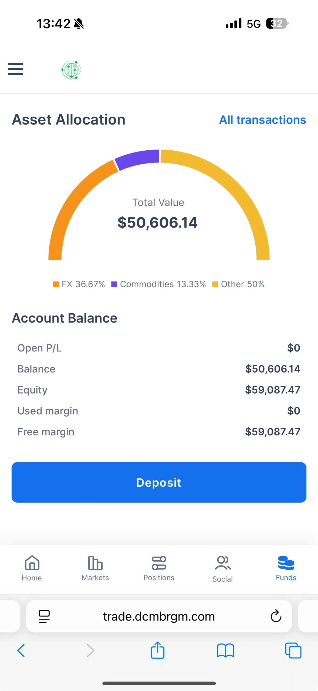This screenshot has width=318, height=691.
Task: Tap the Total Value amount $50,606.14
Action: 157,223
